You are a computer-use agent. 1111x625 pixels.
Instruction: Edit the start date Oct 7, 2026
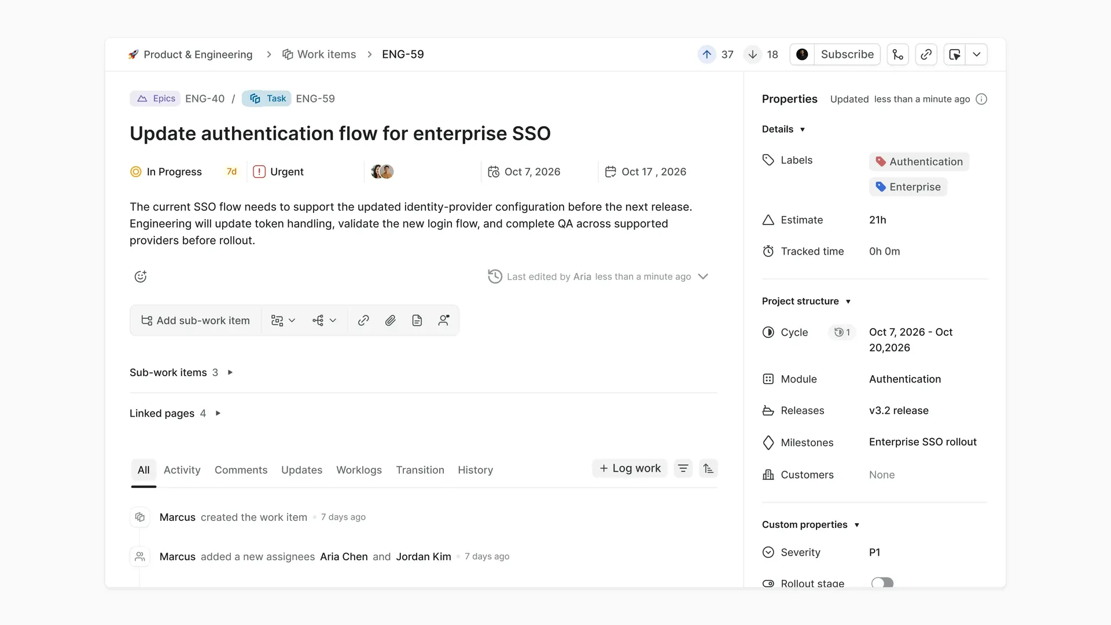click(x=524, y=172)
